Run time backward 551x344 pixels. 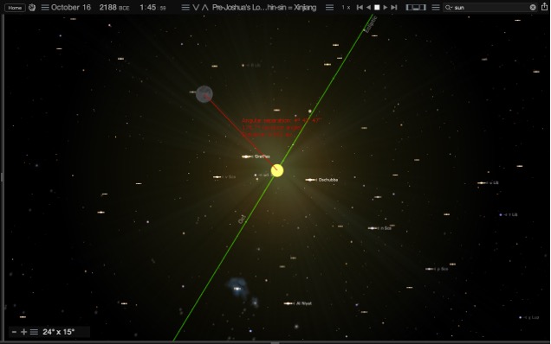(x=368, y=8)
